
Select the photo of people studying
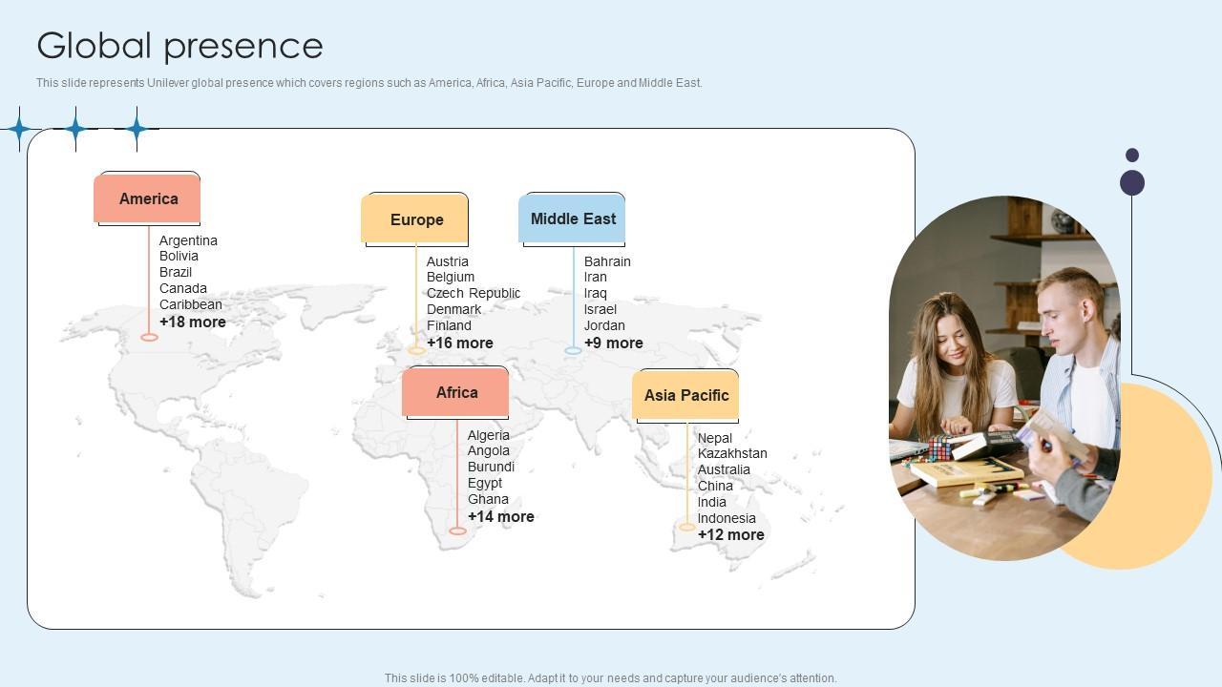click(x=1004, y=378)
